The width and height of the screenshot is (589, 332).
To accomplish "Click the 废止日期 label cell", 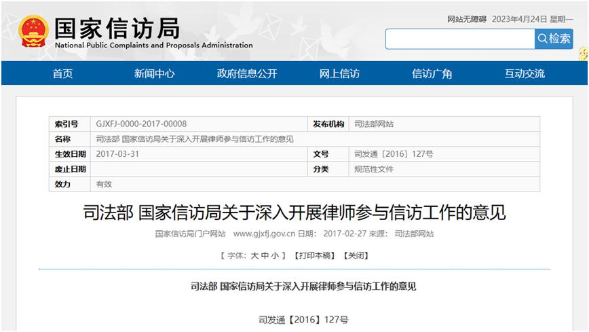I will click(x=69, y=169).
